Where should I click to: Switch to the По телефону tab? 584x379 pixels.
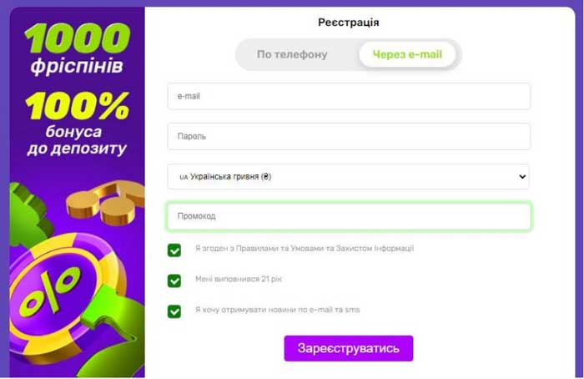(x=292, y=54)
